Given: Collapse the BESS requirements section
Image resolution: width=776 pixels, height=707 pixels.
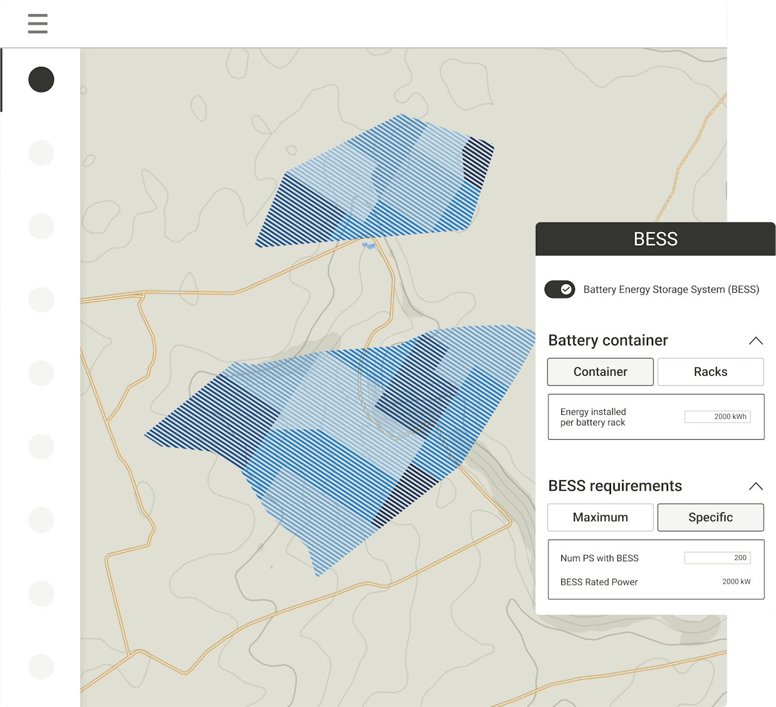Looking at the screenshot, I should pos(756,486).
